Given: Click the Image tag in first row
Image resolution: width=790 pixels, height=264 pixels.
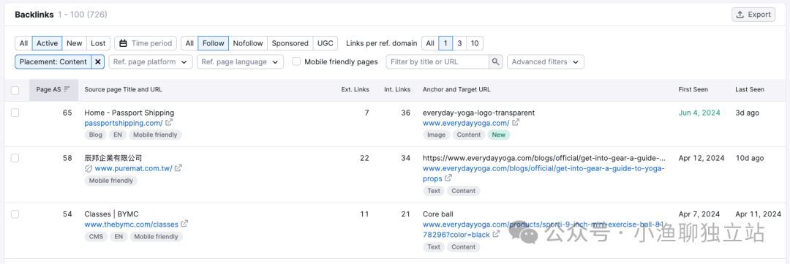Looking at the screenshot, I should click(436, 135).
